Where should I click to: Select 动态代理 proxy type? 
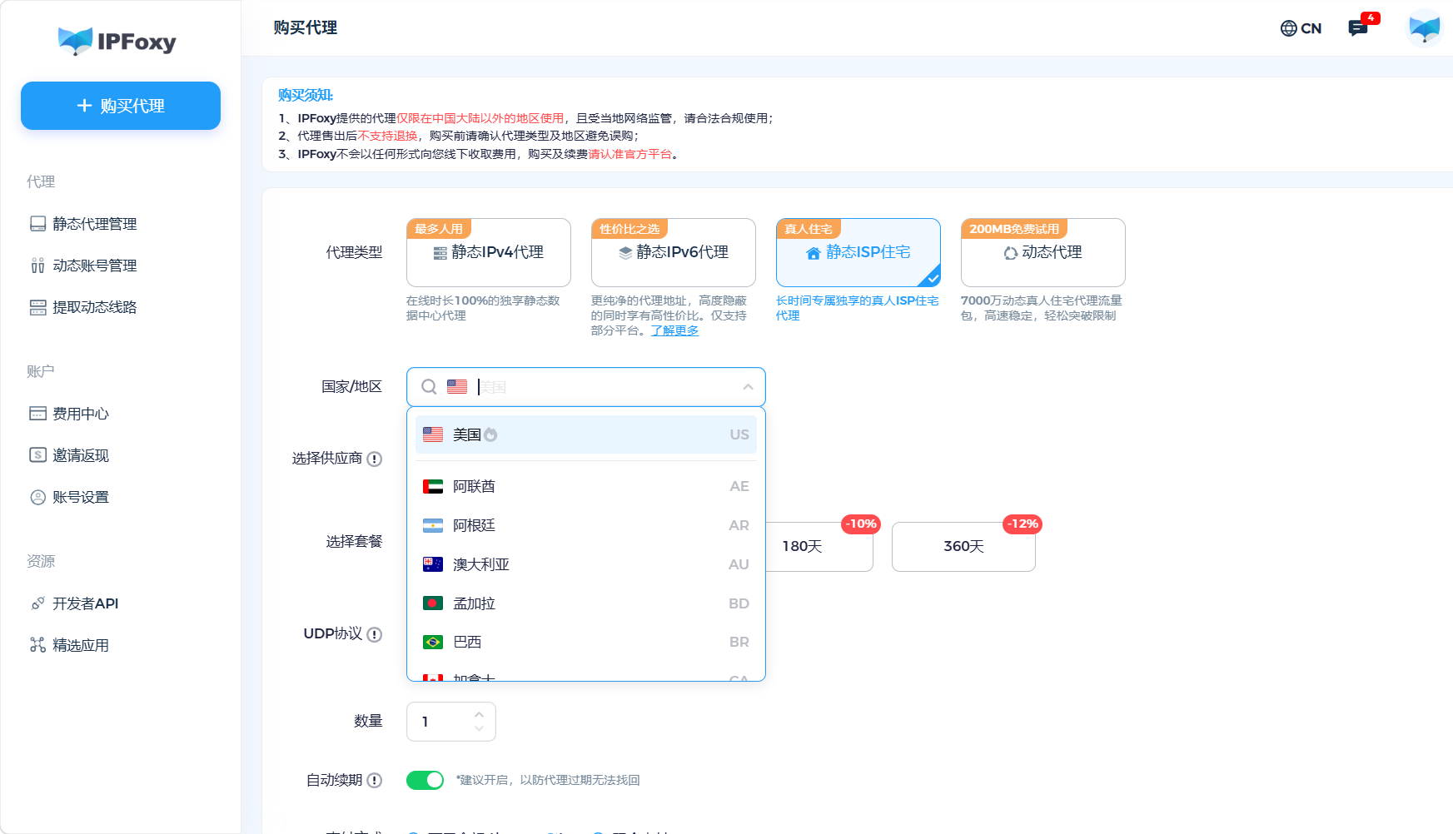click(1043, 252)
